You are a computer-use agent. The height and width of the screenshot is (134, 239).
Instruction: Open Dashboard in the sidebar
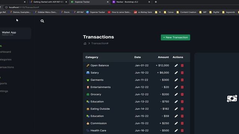coord(5,52)
